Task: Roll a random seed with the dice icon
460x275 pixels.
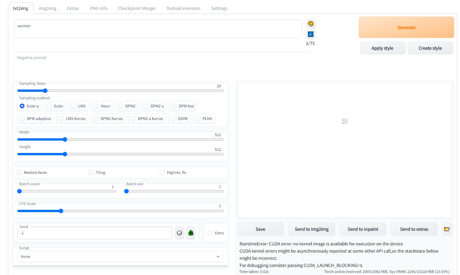Action: pos(179,233)
